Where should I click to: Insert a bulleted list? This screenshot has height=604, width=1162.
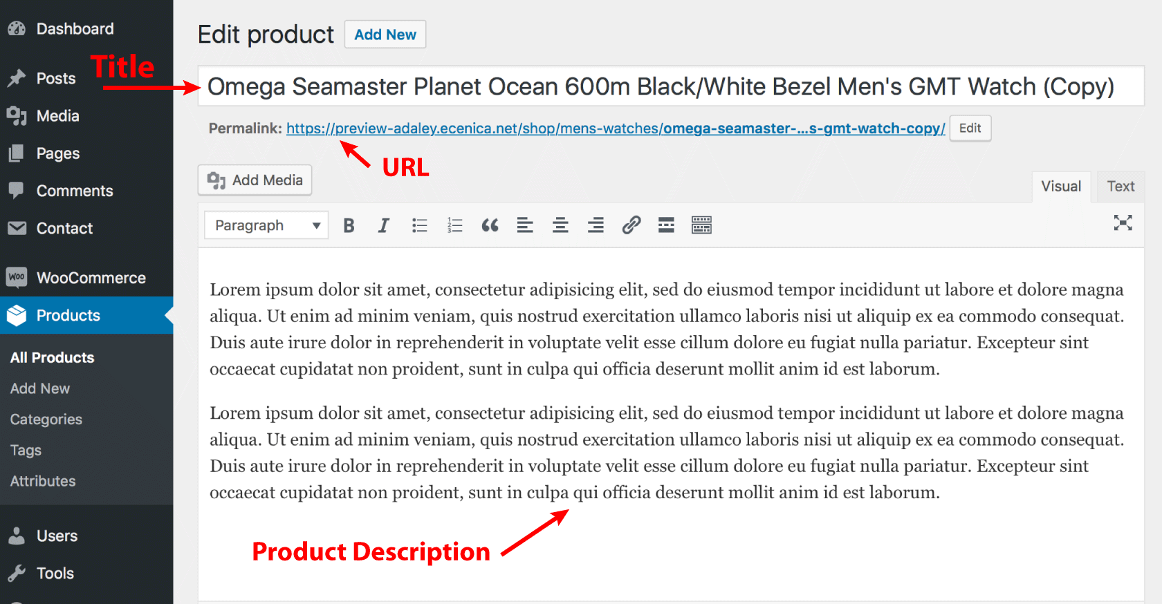(419, 225)
